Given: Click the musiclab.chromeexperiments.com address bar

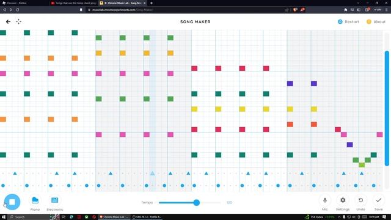Looking at the screenshot, I should click(x=185, y=10).
